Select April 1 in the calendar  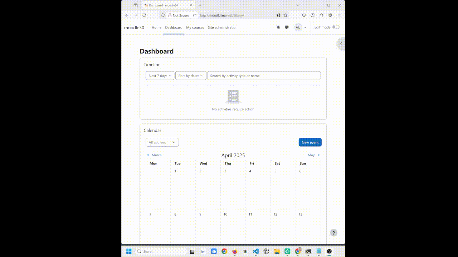pos(175,171)
